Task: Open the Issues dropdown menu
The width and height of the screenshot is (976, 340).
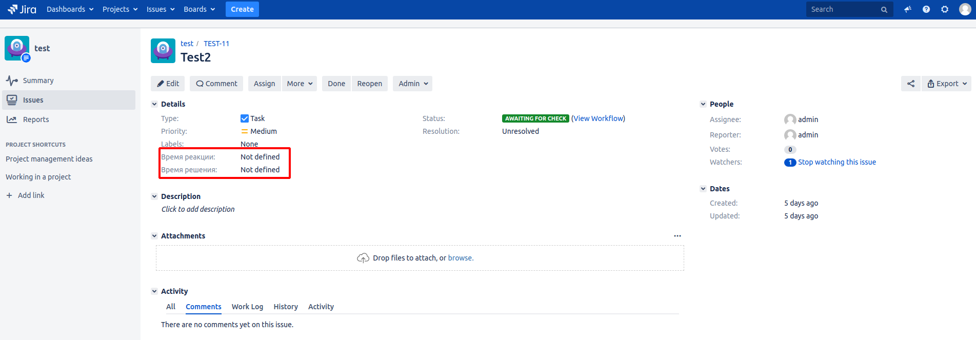Action: 161,9
